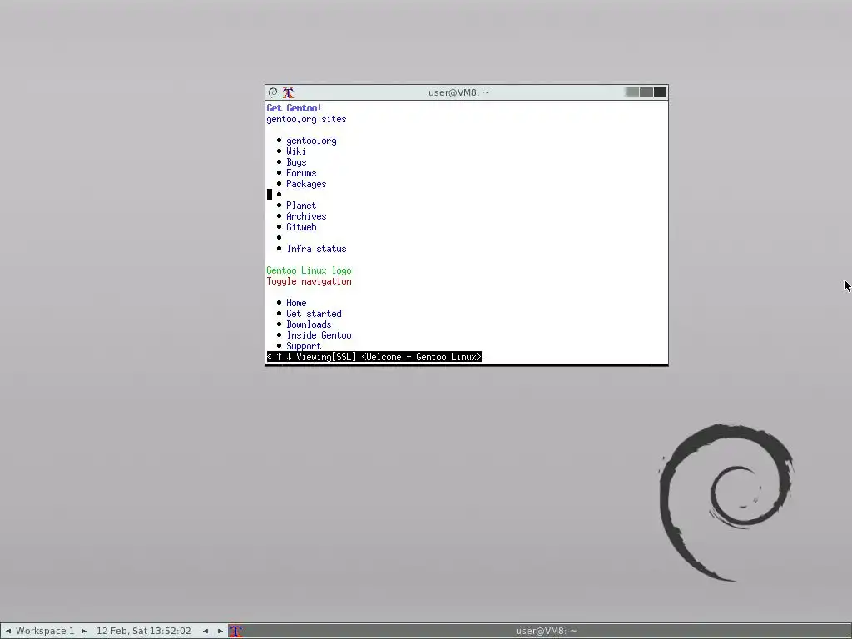Maximize the terminal with the medium gray button

646,92
